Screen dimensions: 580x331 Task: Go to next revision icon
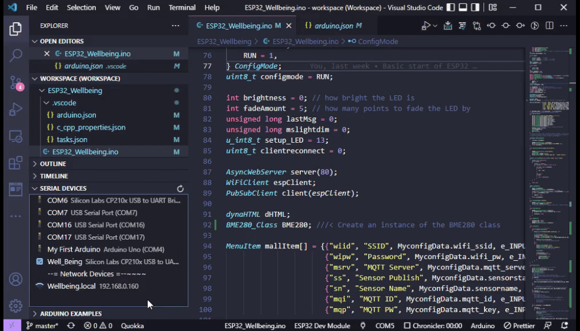click(520, 26)
